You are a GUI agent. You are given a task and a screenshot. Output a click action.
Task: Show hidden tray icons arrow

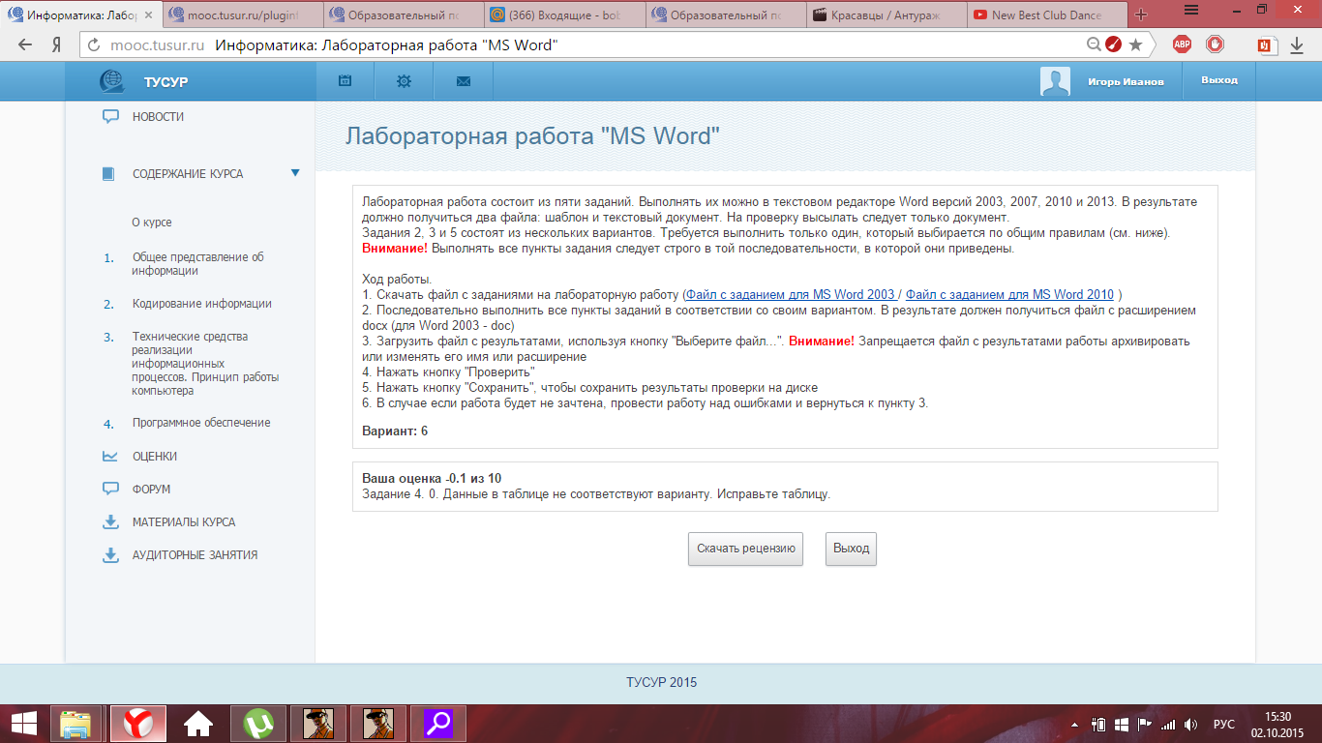(x=1076, y=725)
